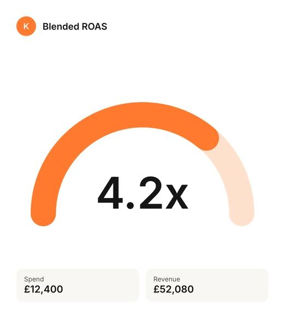Click the decimal point in 4.2x
Viewport: 285px width, 318px height.
click(130, 205)
